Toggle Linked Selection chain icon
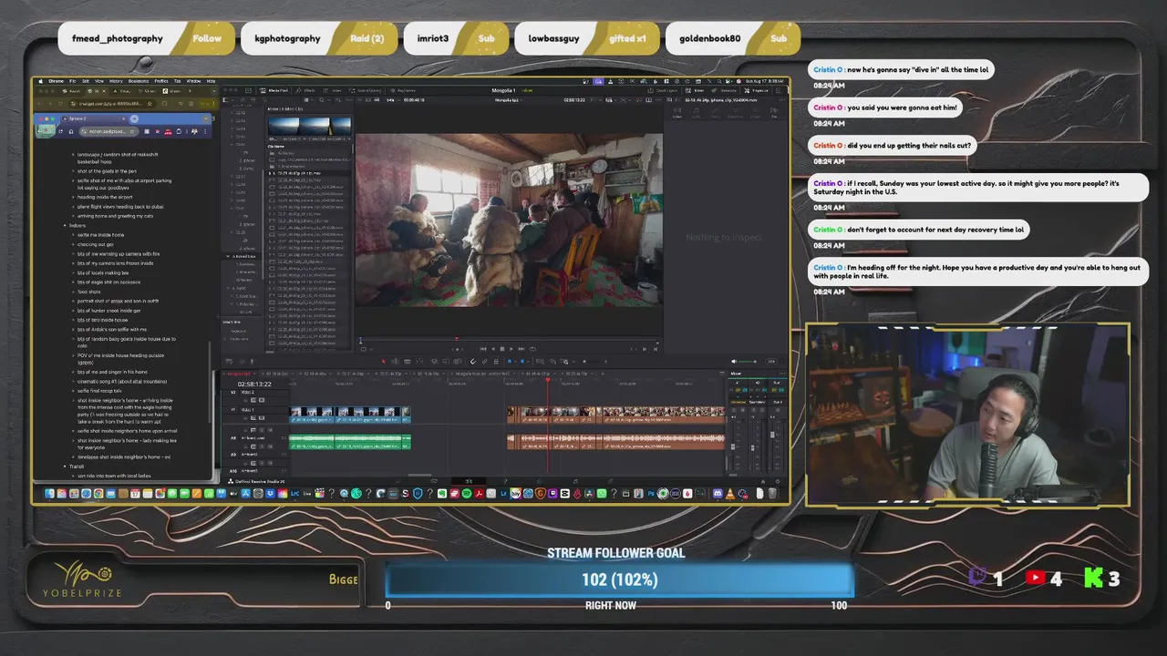Screen dimensions: 1167x656 (x=484, y=362)
